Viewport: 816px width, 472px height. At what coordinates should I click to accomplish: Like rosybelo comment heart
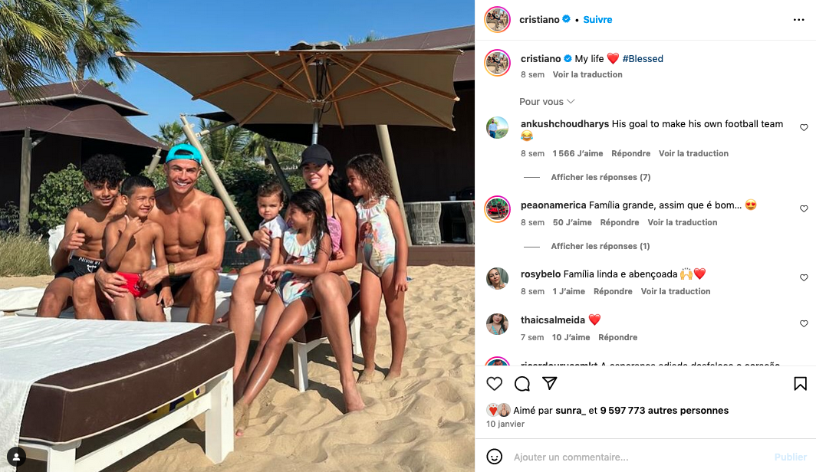click(x=804, y=277)
